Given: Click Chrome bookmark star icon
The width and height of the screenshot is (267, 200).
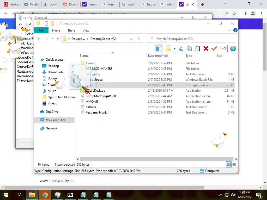Looking at the screenshot, I should coord(234,14).
